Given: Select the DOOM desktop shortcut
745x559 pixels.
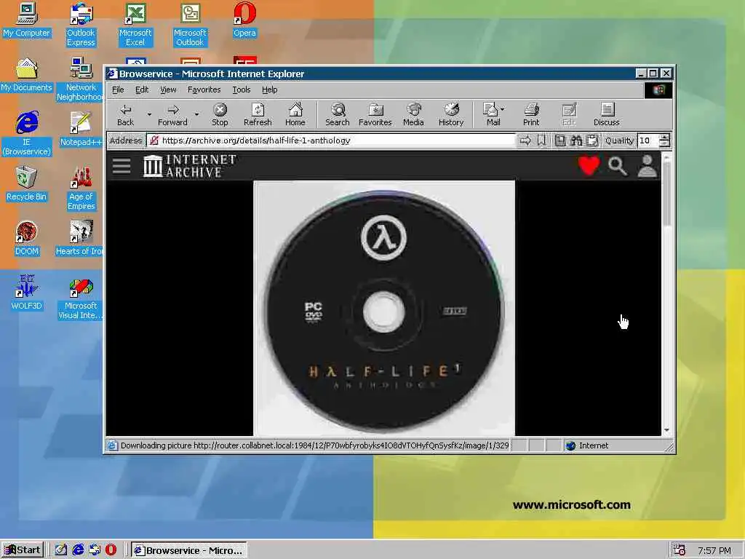Looking at the screenshot, I should point(27,239).
